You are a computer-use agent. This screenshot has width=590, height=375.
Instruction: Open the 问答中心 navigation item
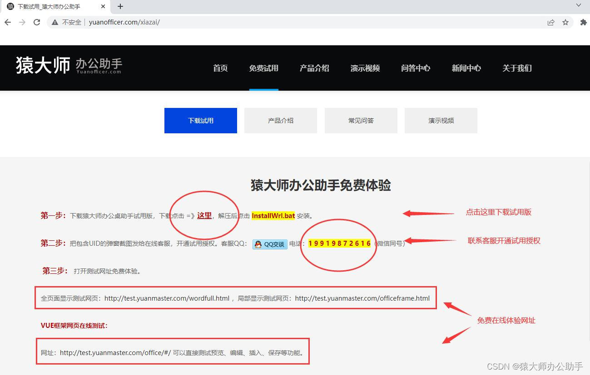(x=416, y=68)
